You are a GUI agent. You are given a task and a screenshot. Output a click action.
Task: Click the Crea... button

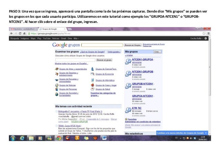[x=157, y=52]
